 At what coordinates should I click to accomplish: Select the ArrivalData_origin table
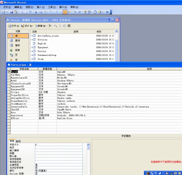(x=48, y=36)
